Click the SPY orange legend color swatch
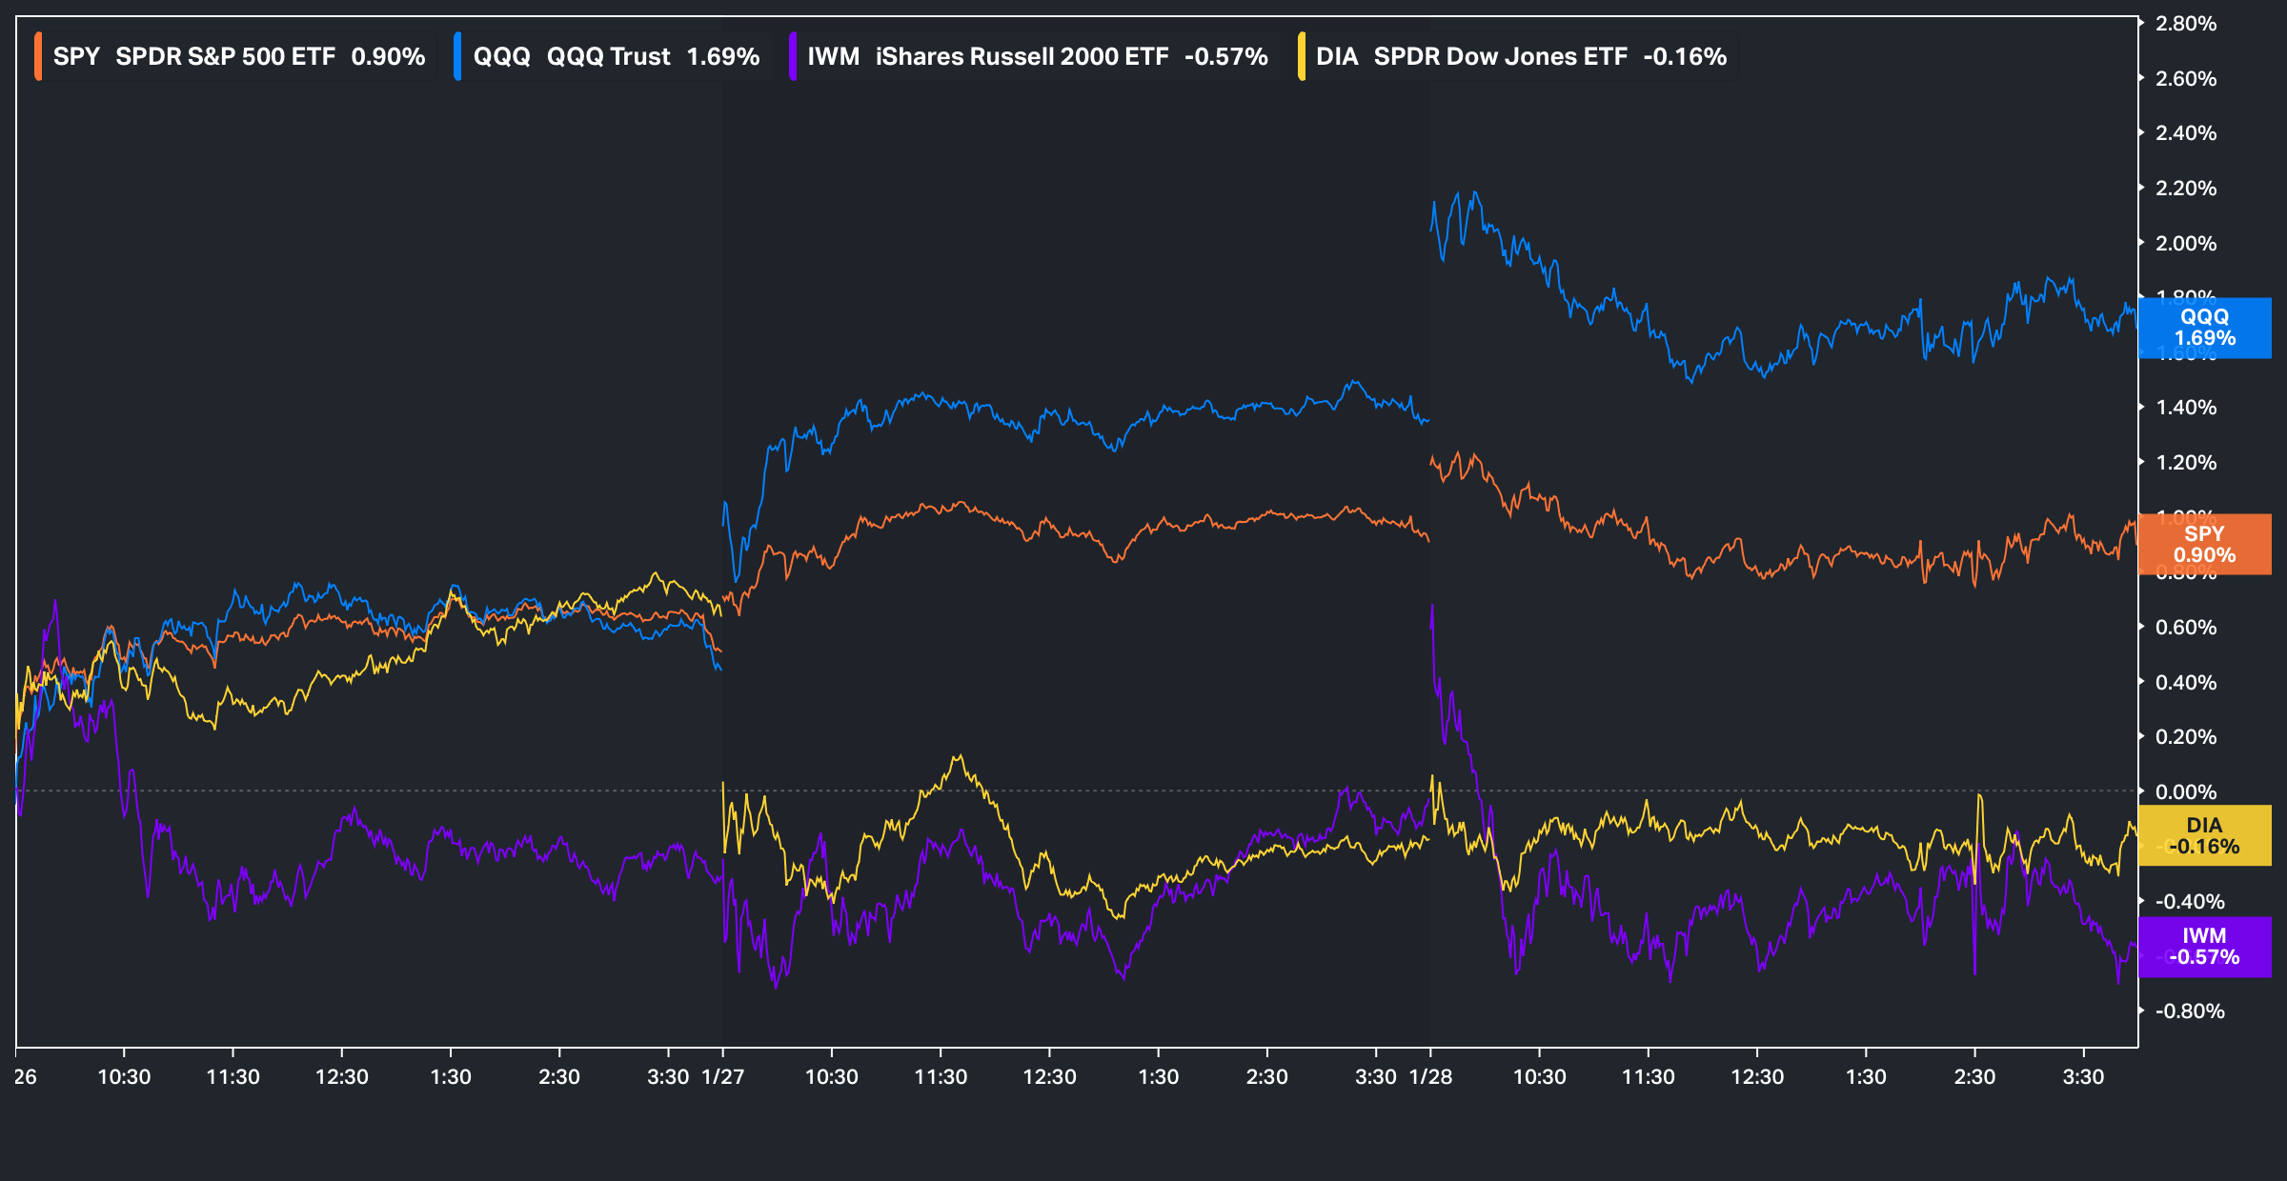 (38, 56)
